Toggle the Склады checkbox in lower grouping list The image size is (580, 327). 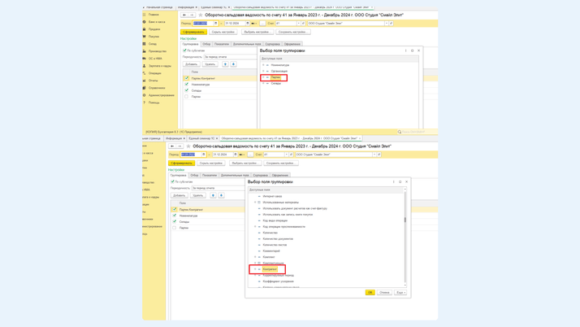click(174, 221)
